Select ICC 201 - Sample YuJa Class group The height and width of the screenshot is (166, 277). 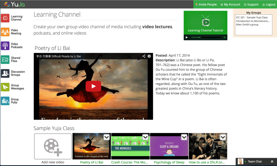[x=252, y=18]
